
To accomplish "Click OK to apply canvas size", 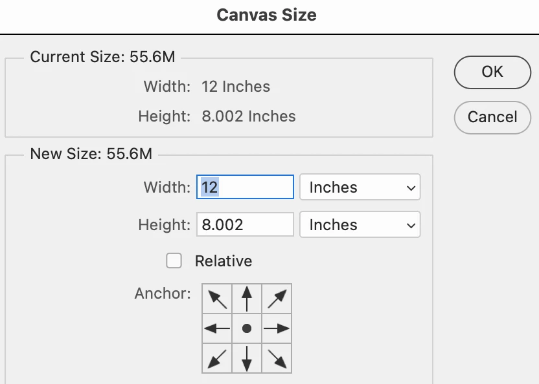I will [x=492, y=71].
